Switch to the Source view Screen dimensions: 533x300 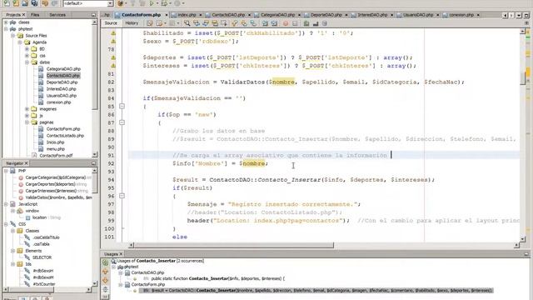point(111,23)
